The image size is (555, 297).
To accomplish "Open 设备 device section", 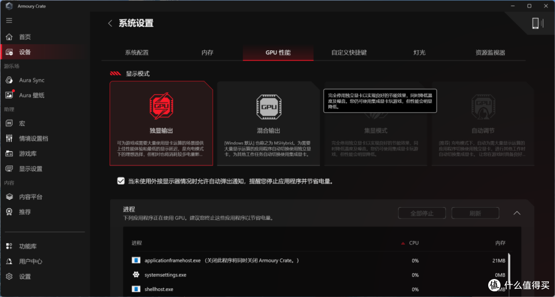I will pyautogui.click(x=25, y=52).
